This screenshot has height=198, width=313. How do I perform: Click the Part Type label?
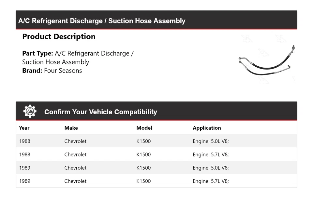(x=37, y=53)
